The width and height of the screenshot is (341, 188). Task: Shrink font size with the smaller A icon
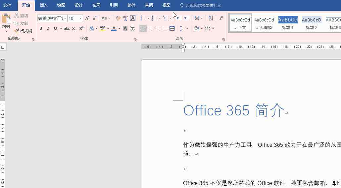(94, 18)
